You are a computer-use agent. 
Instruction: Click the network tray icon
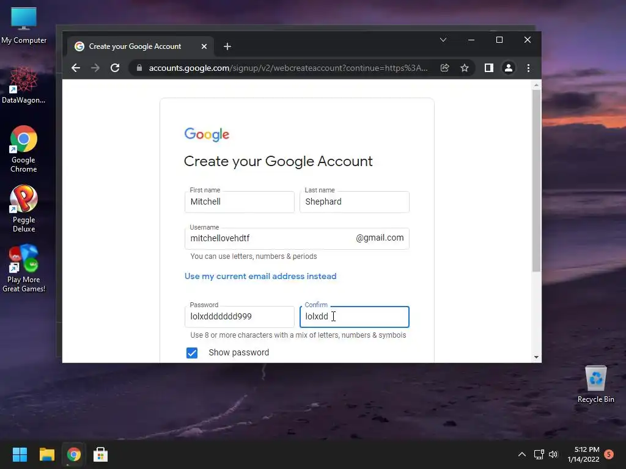(x=539, y=454)
